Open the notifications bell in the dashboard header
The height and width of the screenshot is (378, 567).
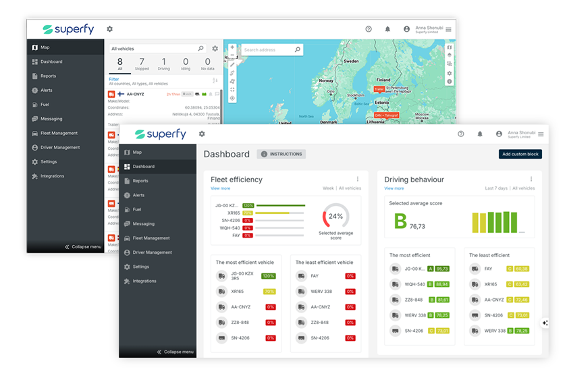pyautogui.click(x=480, y=134)
